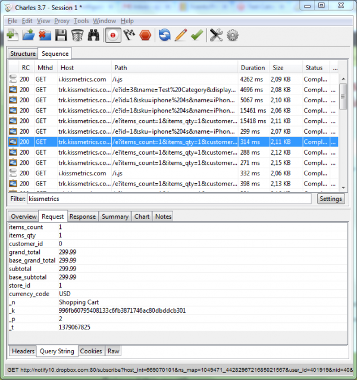This screenshot has width=357, height=380.
Task: Toggle breakpoints with the red hexagon icon
Action: [x=145, y=35]
